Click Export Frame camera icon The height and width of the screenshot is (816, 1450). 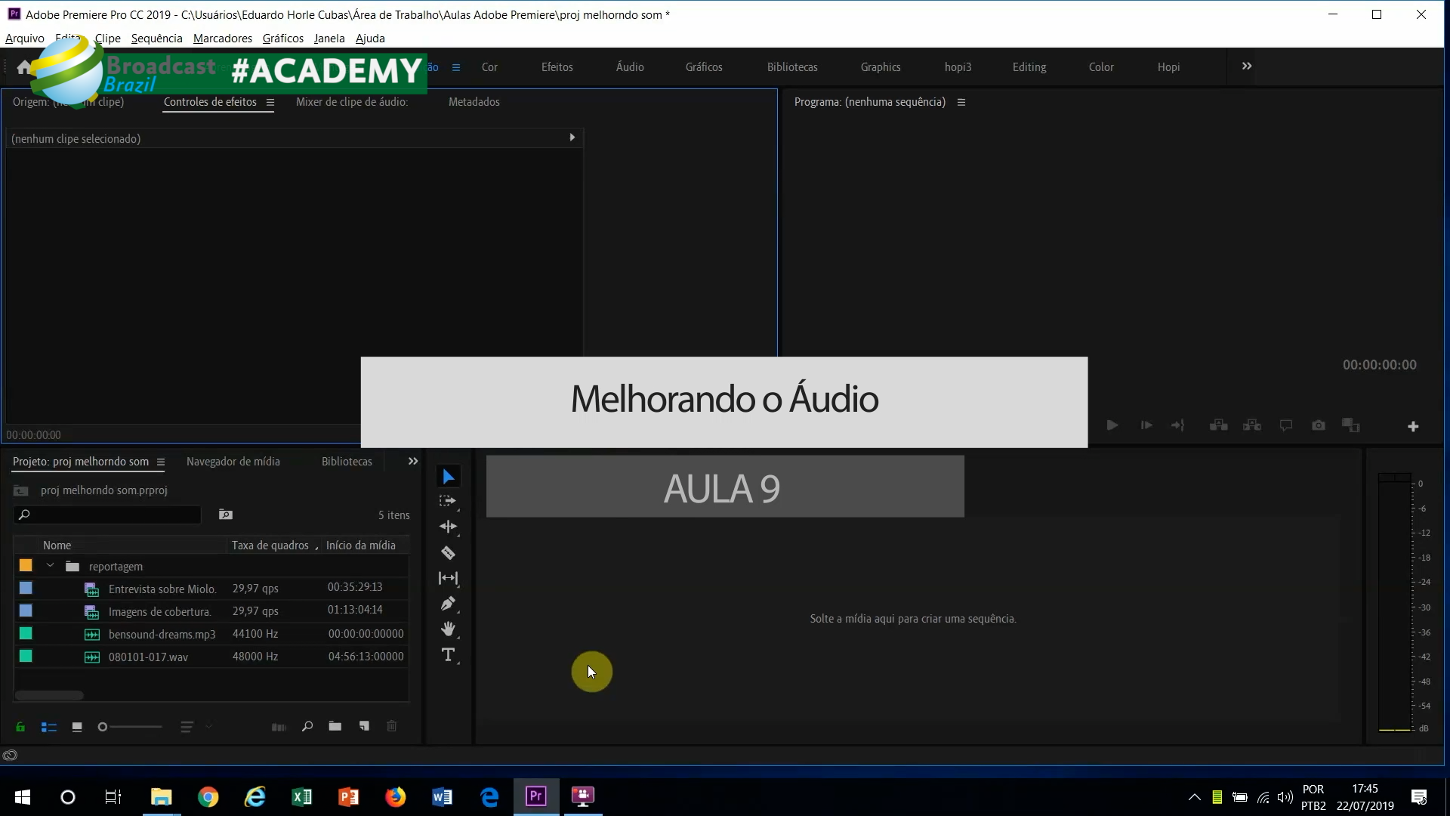1319,425
